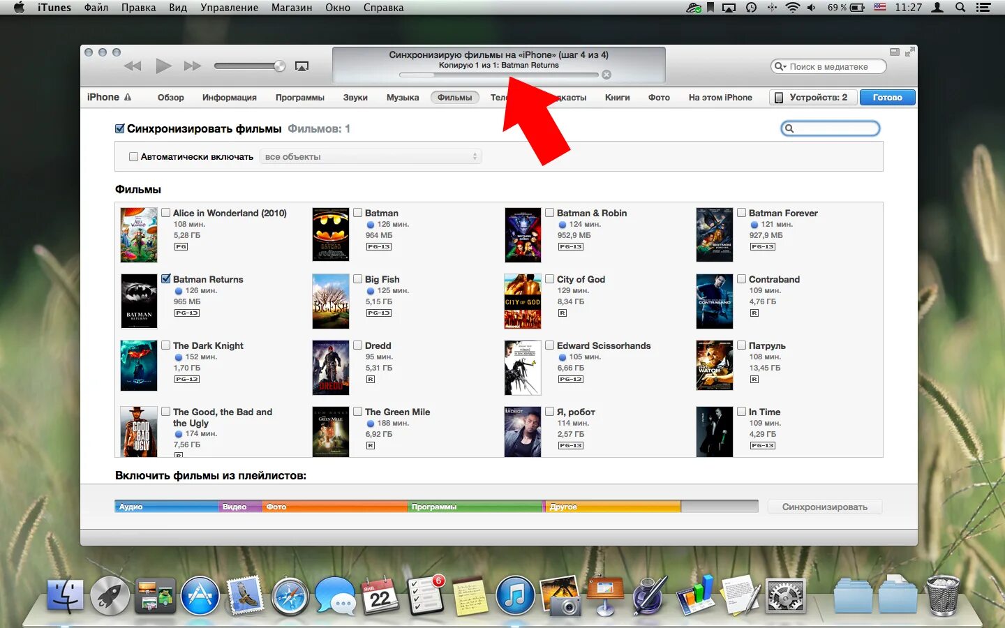Cancel sync with the X icon
1005x628 pixels.
(606, 75)
